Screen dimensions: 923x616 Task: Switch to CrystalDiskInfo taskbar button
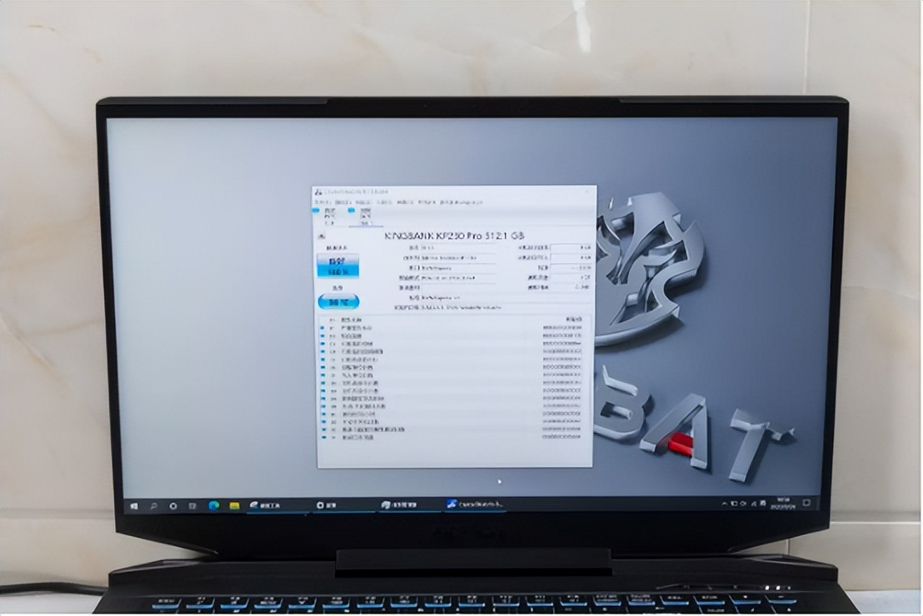tap(475, 504)
